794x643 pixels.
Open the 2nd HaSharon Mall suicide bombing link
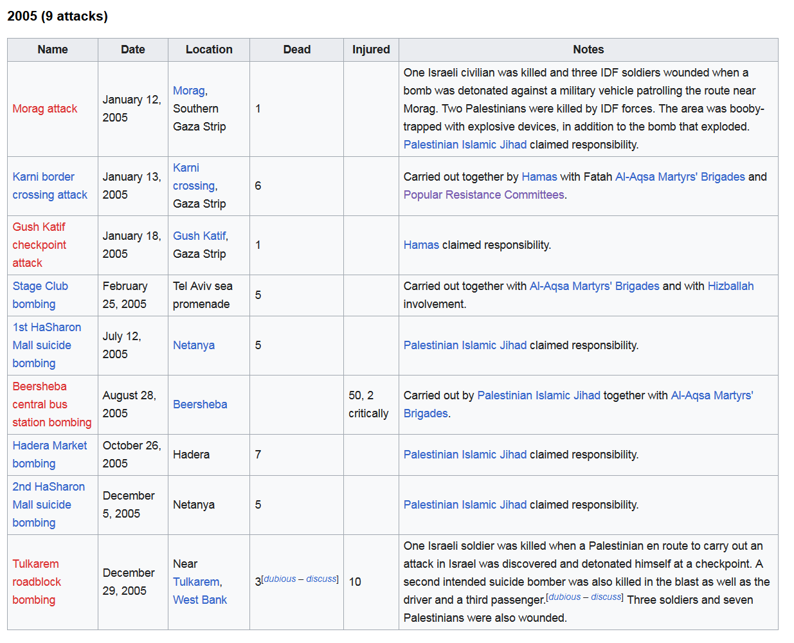(49, 505)
